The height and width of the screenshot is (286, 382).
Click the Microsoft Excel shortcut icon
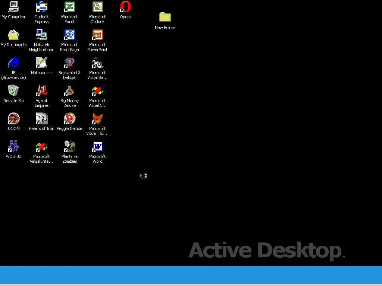(x=69, y=7)
